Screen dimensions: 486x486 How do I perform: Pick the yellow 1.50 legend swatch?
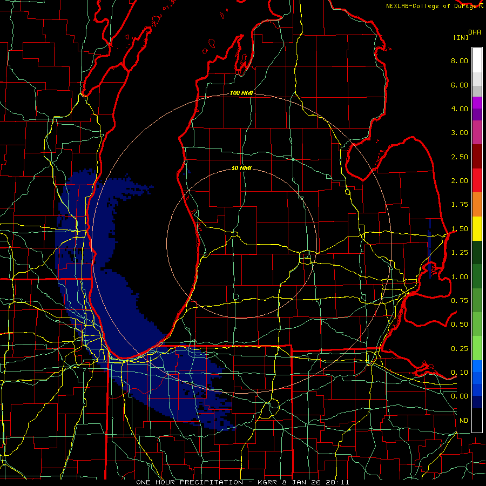coord(477,228)
